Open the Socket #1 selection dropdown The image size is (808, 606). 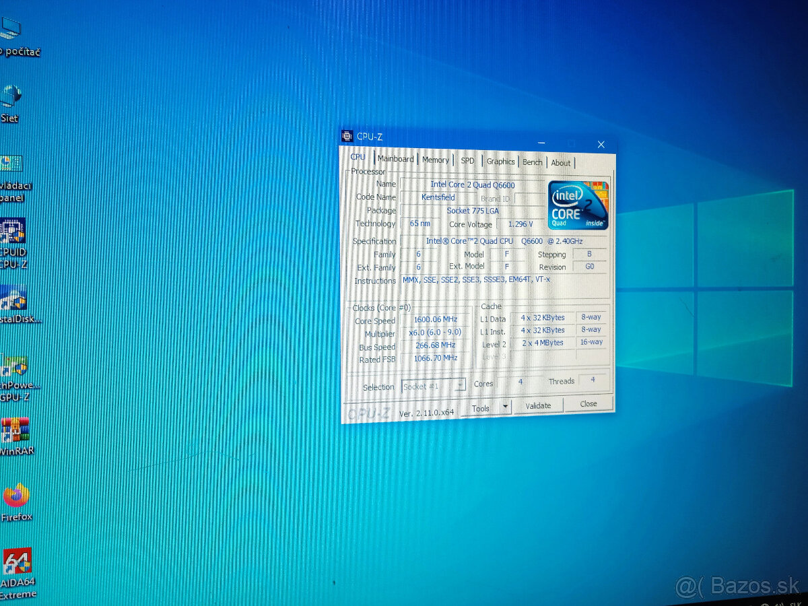pyautogui.click(x=433, y=386)
